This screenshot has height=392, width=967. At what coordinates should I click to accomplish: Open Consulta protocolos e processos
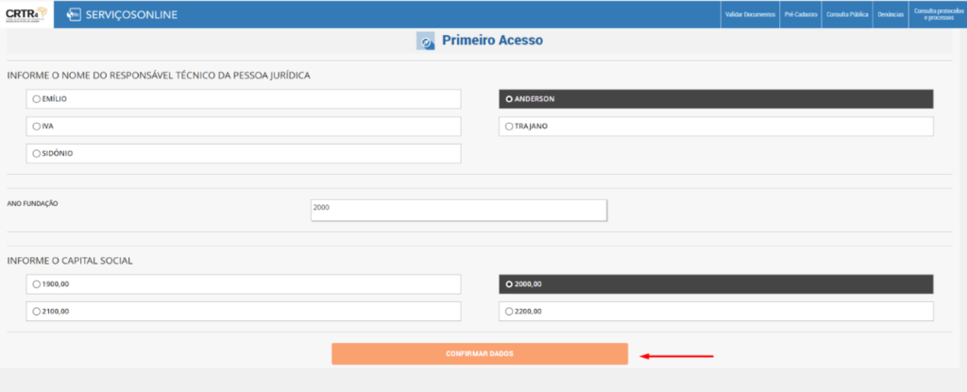click(x=936, y=14)
